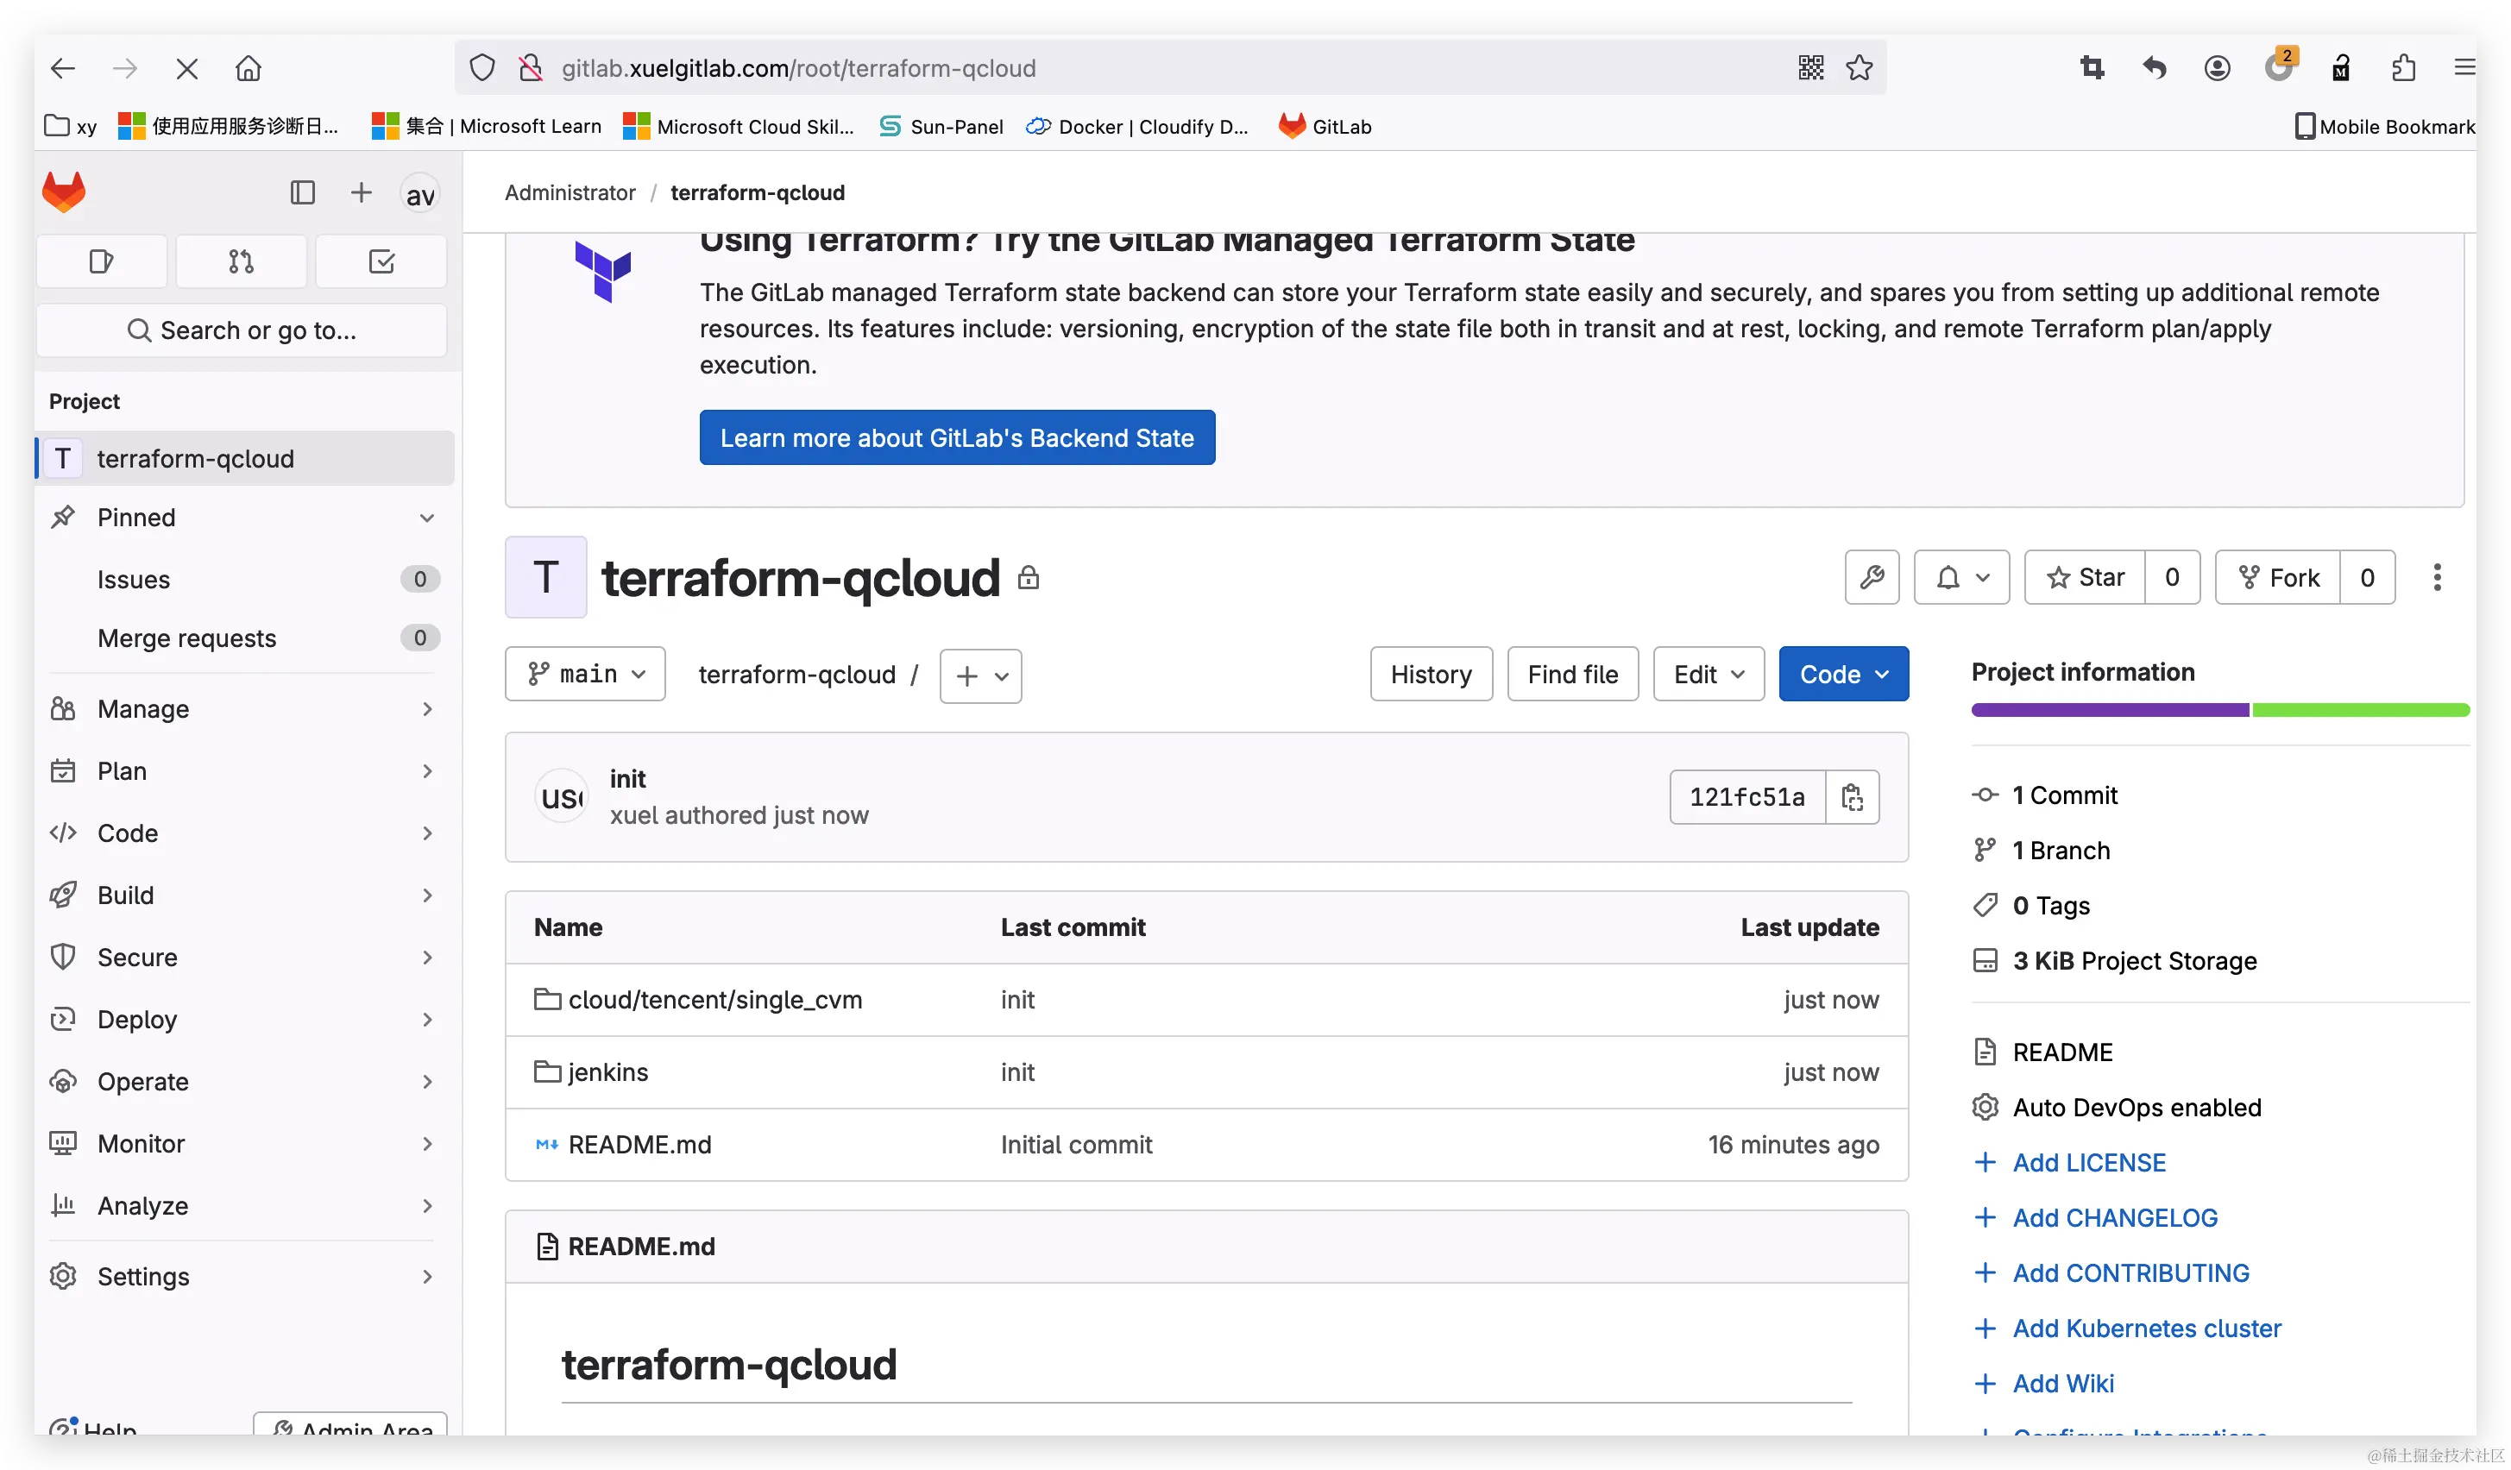Select terraform-qcloud project in sidebar
Viewport: 2511px width, 1470px height.
(x=243, y=458)
